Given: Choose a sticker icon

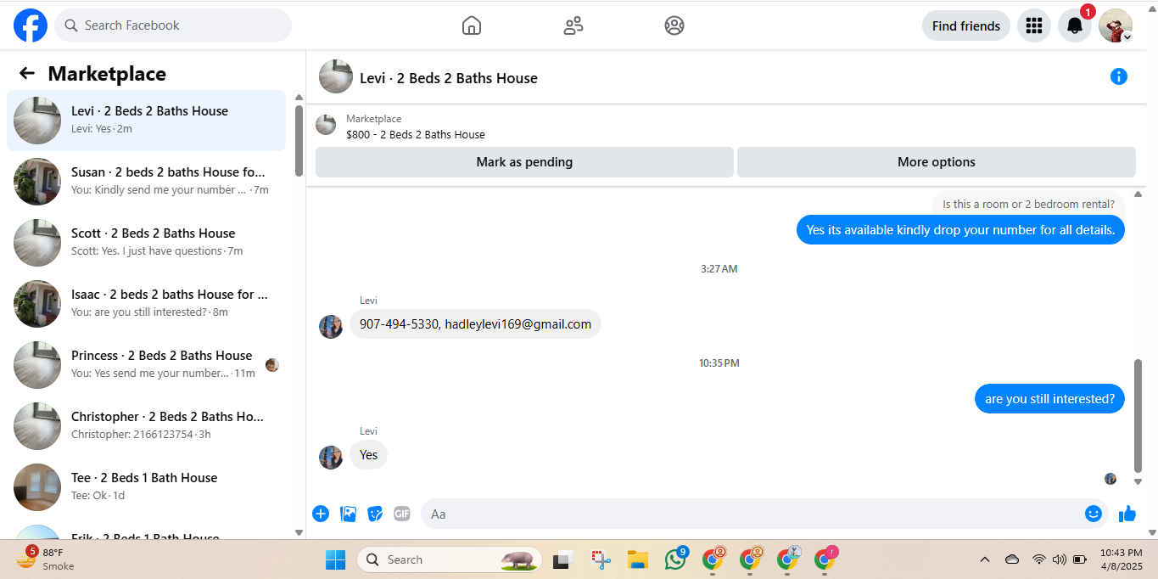Looking at the screenshot, I should point(375,514).
